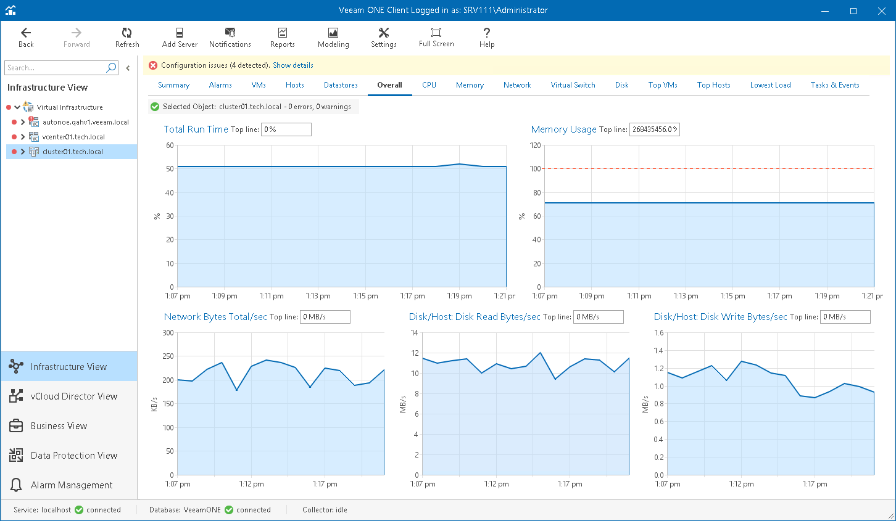Open the Datastores tab
Screen dimensions: 896x521
click(x=341, y=85)
